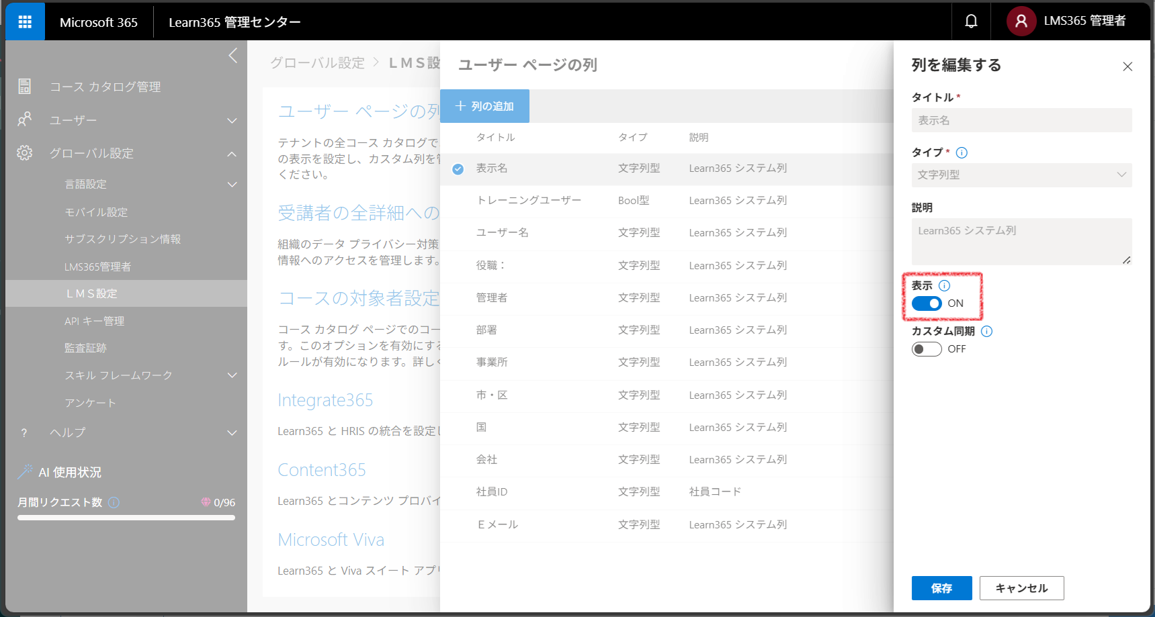Click the 説明 text area
This screenshot has height=617, width=1155.
(x=1021, y=242)
